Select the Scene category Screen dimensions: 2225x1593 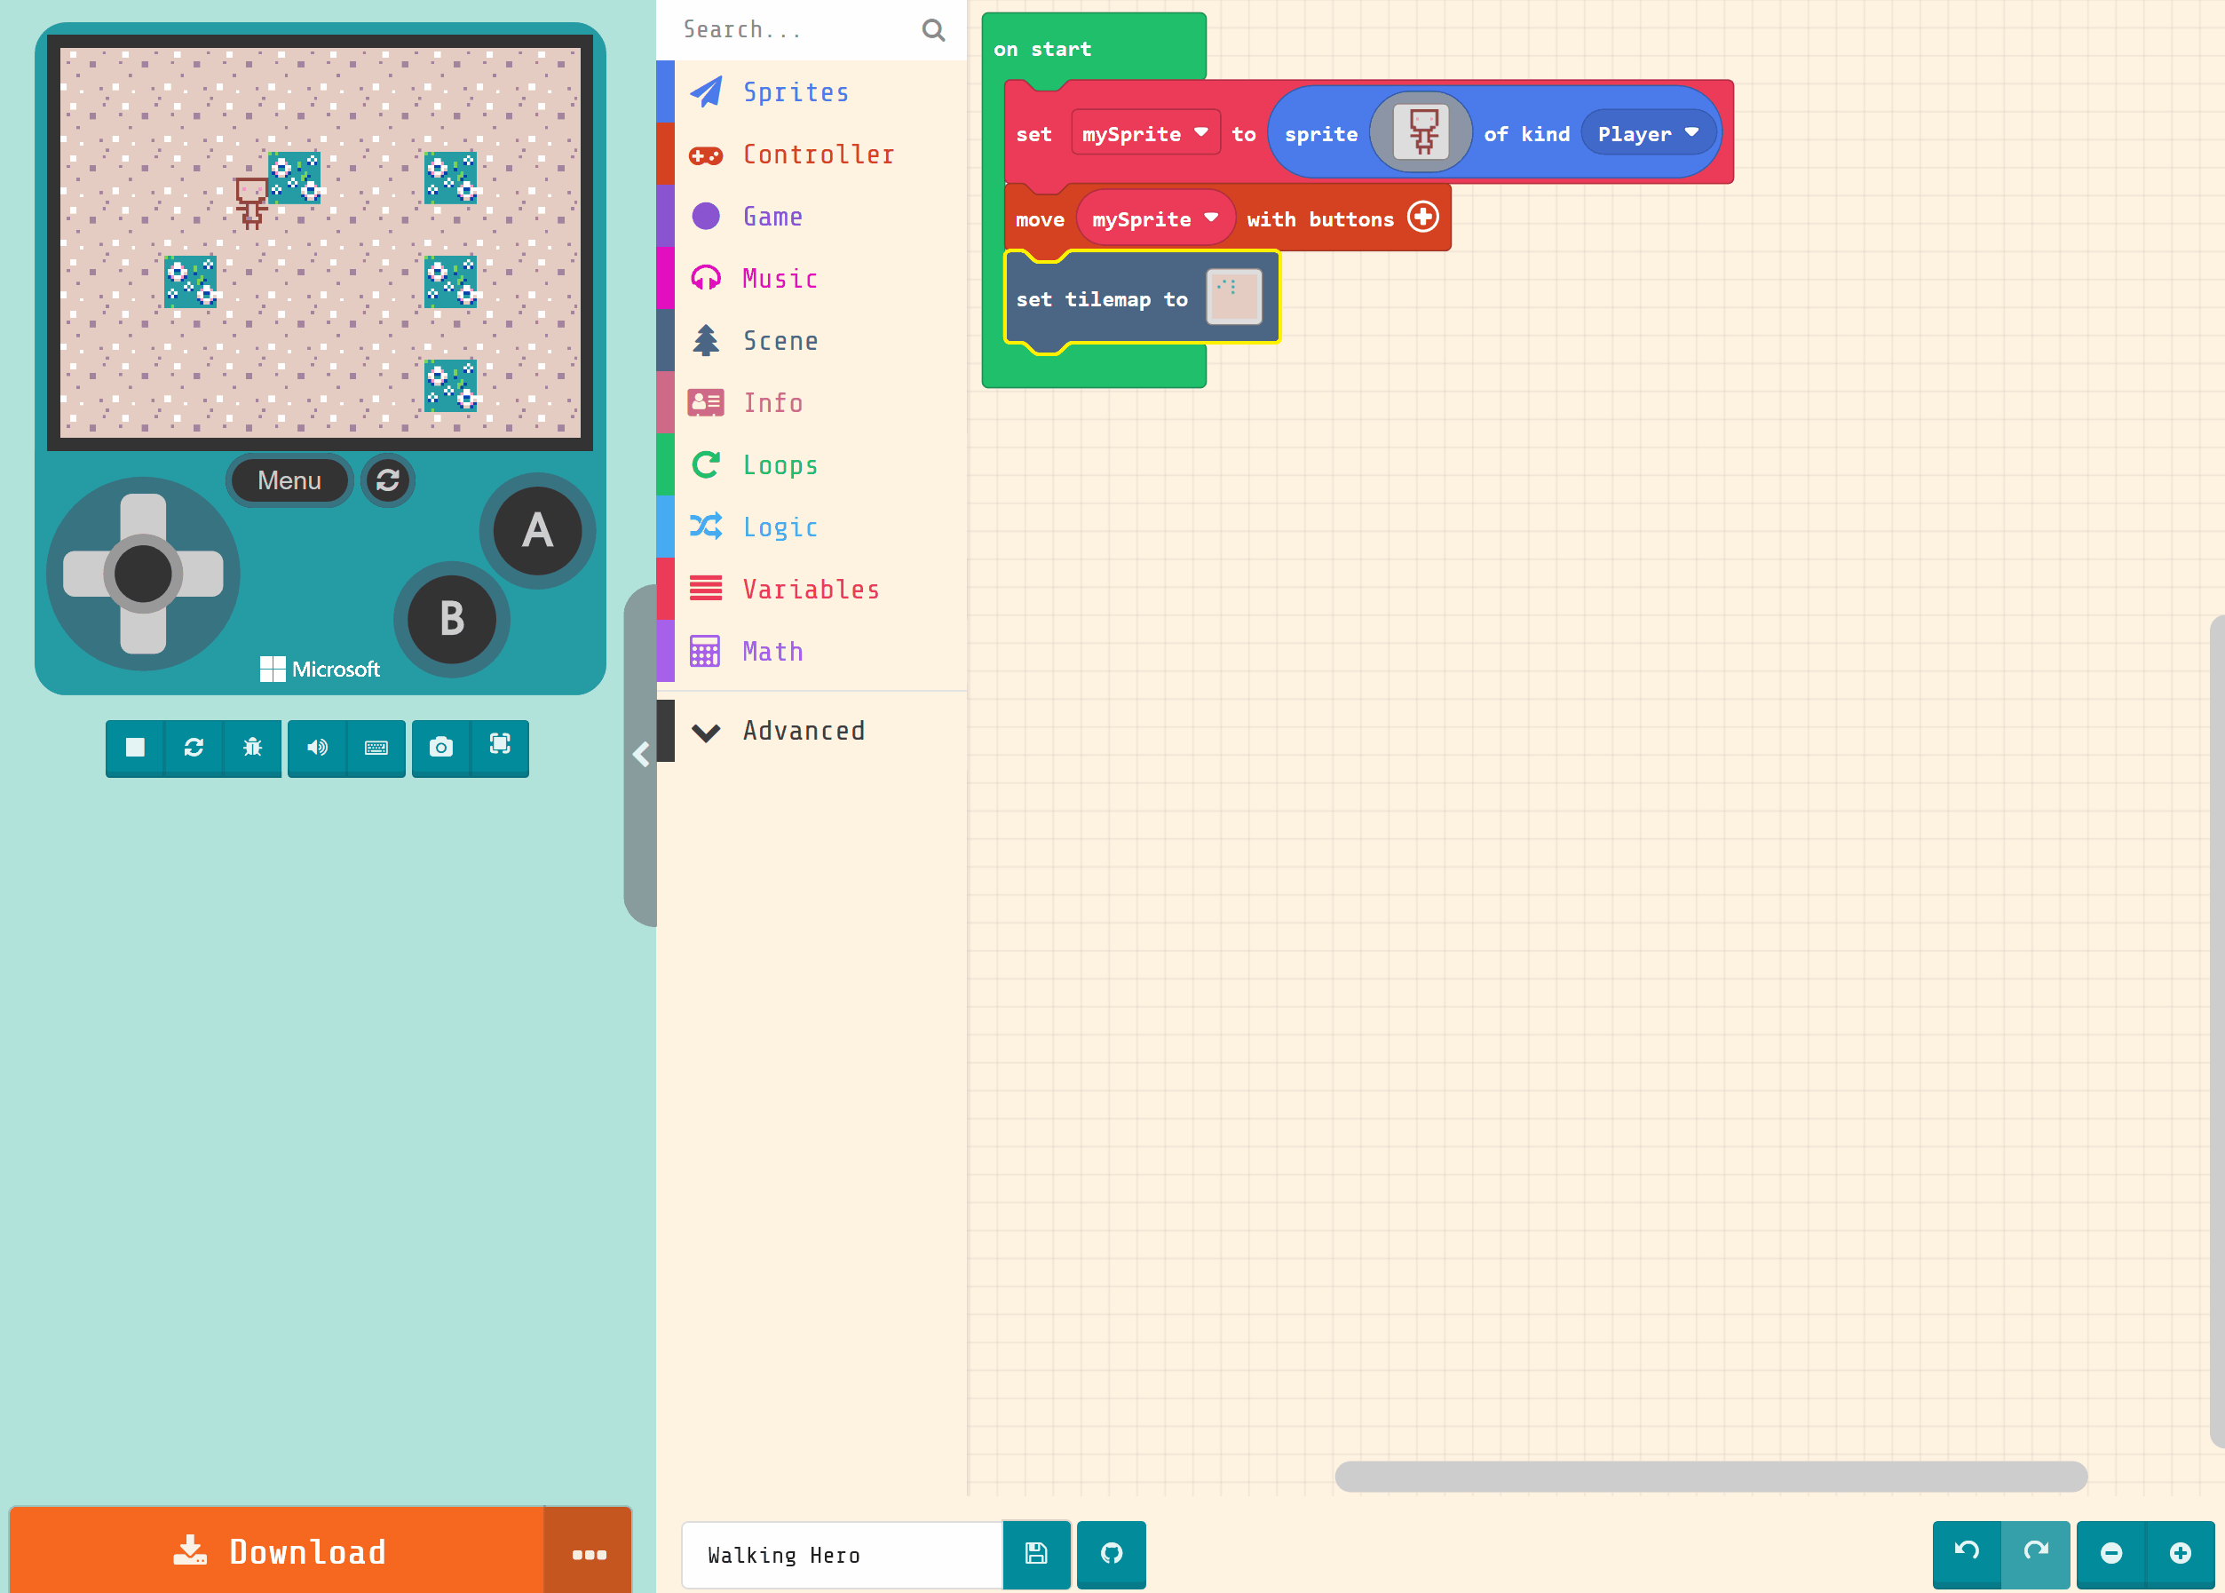(780, 339)
